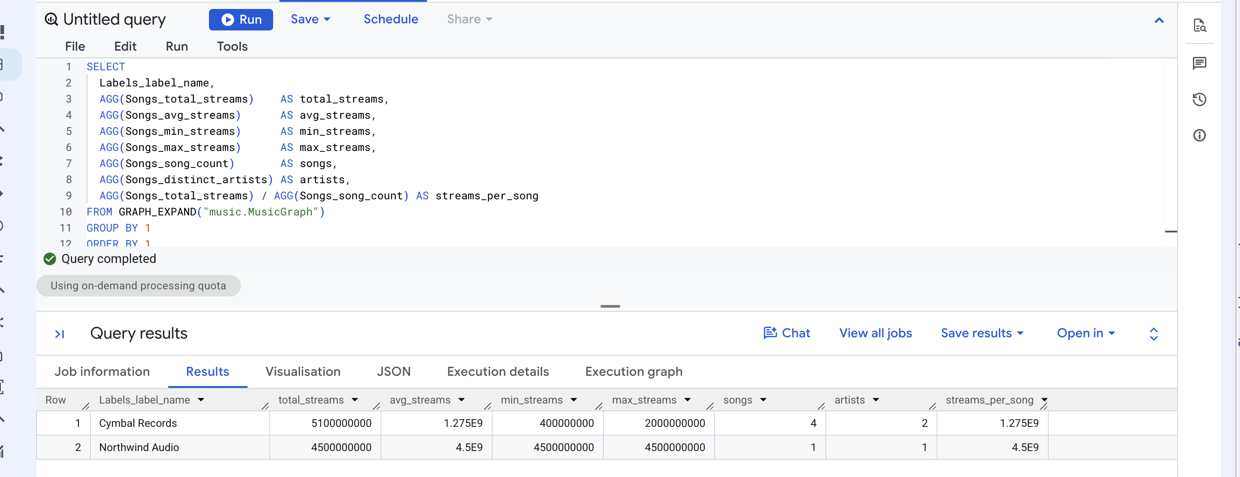Open the job history clock icon

(1199, 99)
